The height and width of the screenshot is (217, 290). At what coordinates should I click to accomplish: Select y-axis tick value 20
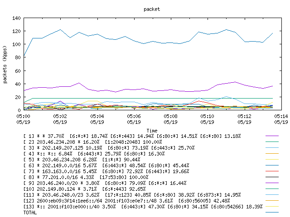click(18, 97)
